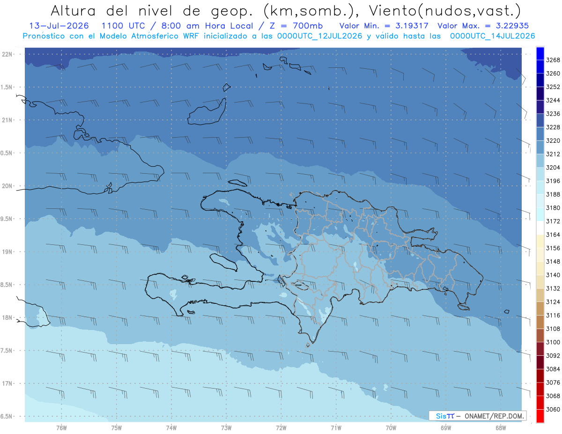562x434 pixels.
Task: Click the map title 'Altura del nivel de geop.'
Action: (x=153, y=10)
